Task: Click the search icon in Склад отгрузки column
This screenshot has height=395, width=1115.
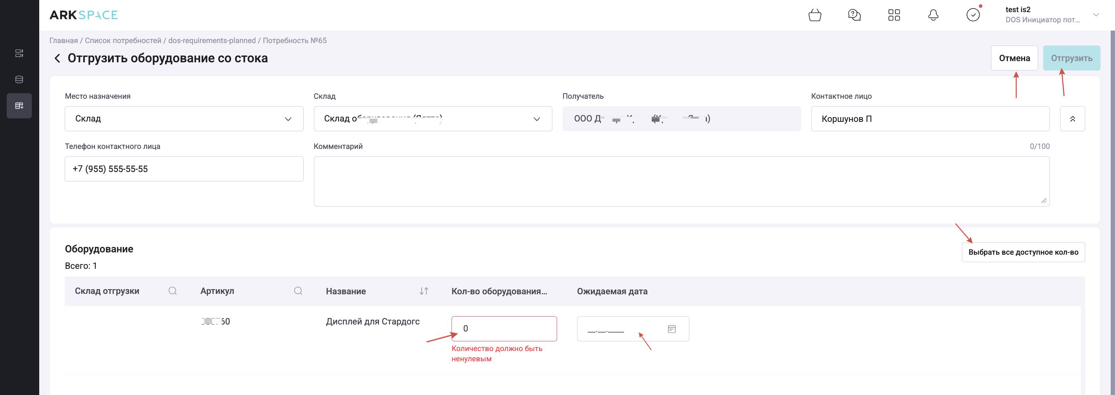Action: (172, 291)
